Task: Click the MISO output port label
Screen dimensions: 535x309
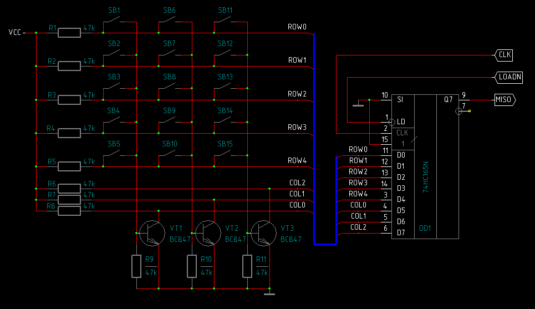Action: tap(504, 100)
